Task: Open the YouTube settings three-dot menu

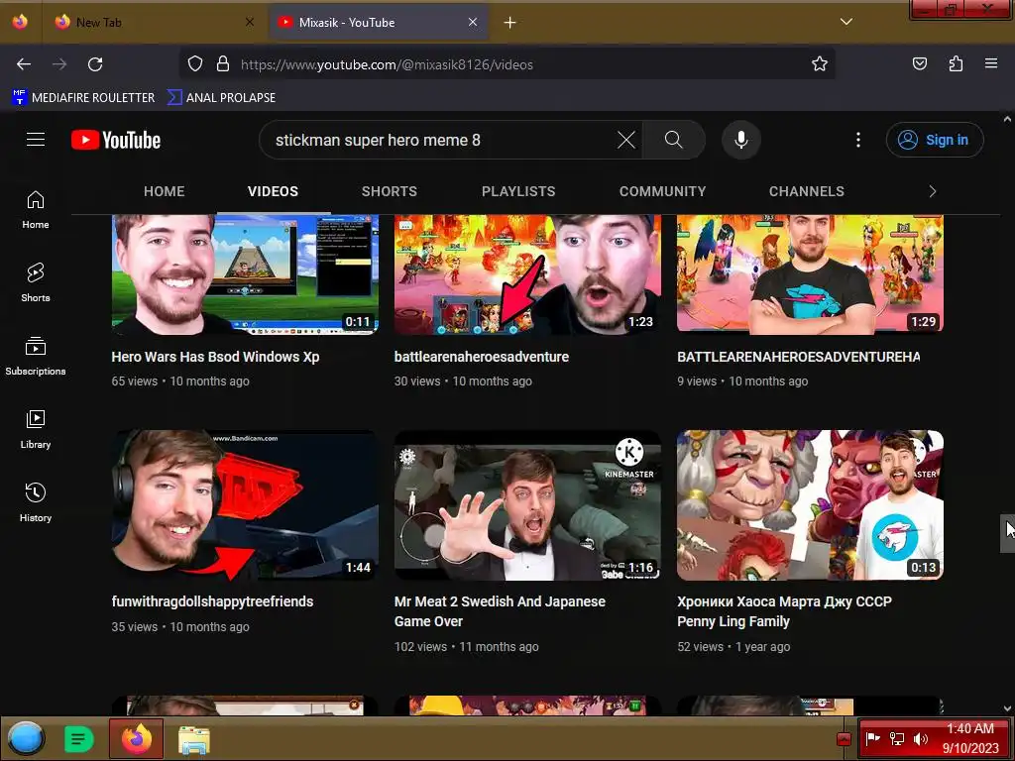Action: (x=858, y=140)
